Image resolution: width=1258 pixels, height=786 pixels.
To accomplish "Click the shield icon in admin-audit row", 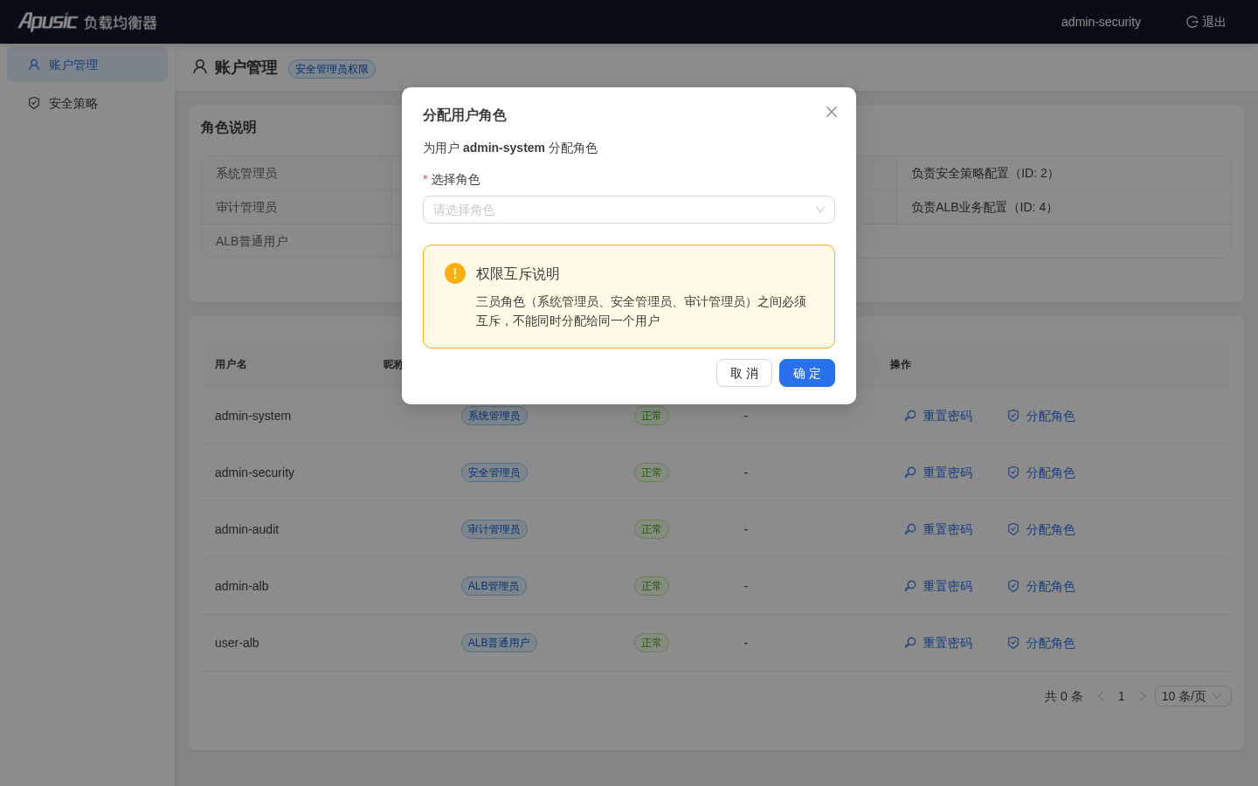I will [x=1013, y=529].
